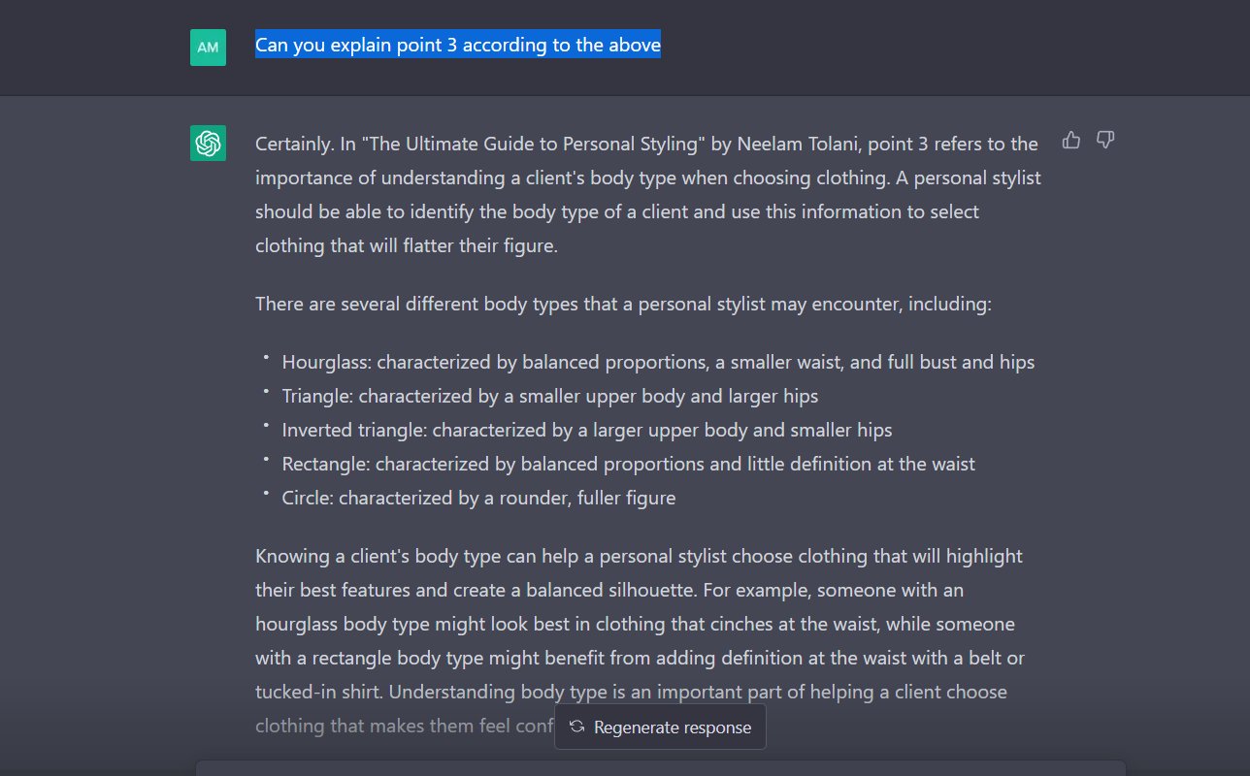Click the sentence starting "There are several different"
This screenshot has width=1250, height=776.
tap(623, 304)
